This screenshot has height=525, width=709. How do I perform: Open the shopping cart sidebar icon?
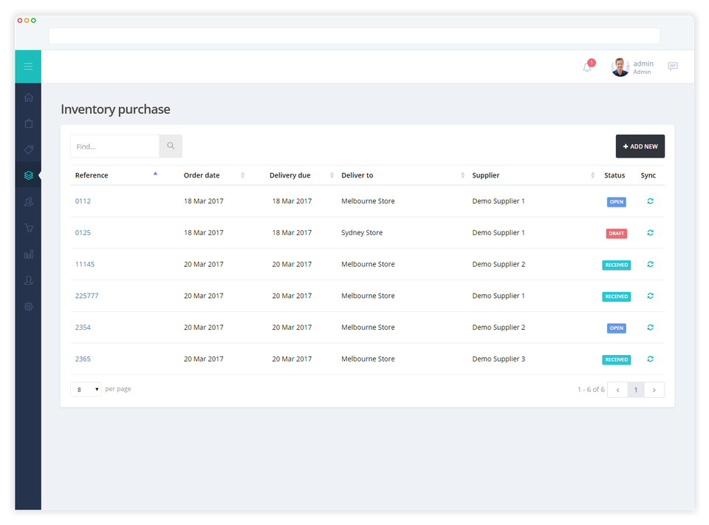(x=29, y=228)
